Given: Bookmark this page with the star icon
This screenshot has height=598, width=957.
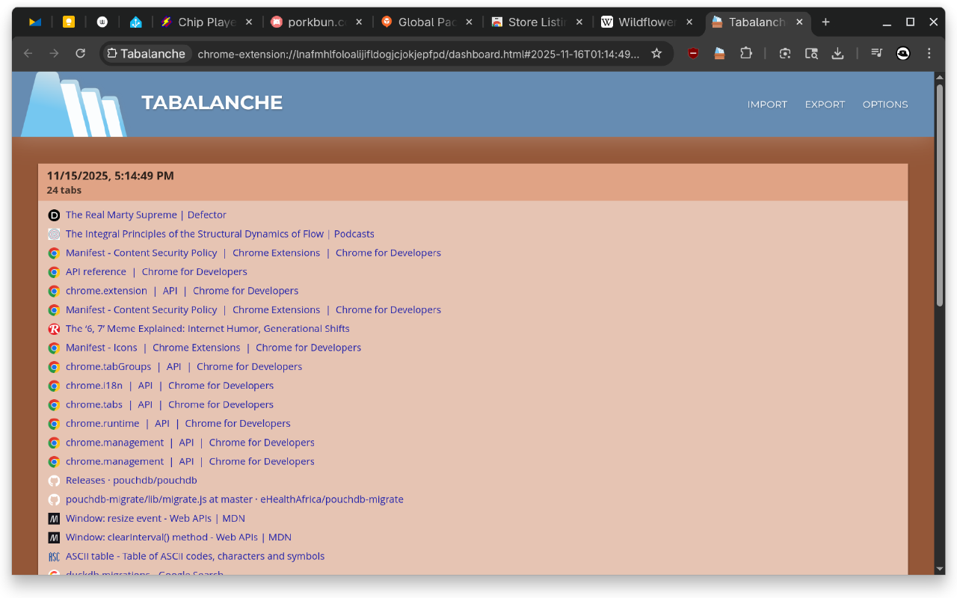Looking at the screenshot, I should click(x=656, y=53).
